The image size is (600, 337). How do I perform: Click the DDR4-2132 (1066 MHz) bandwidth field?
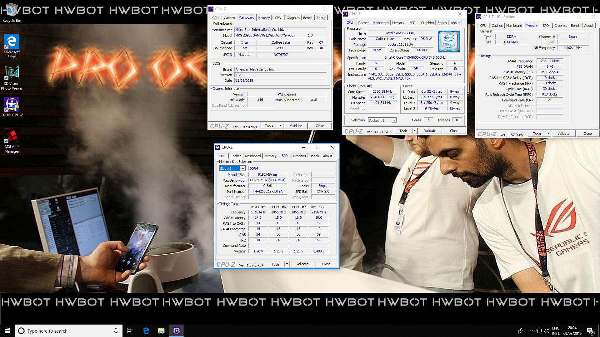(268, 180)
